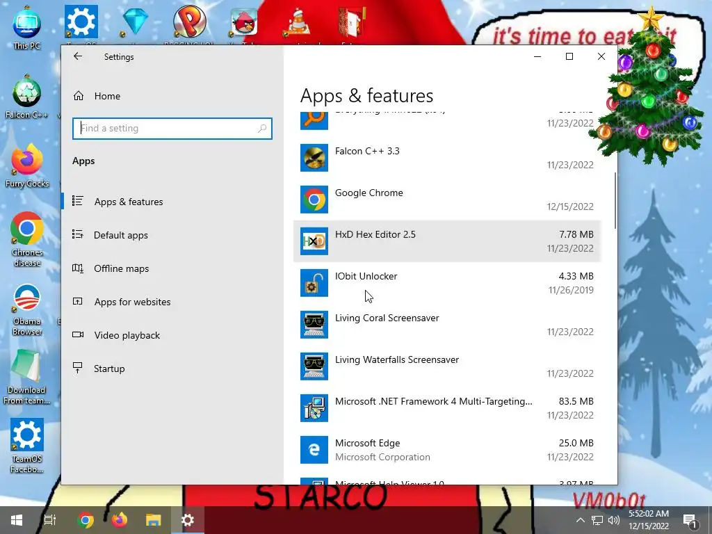Screen dimensions: 712x534
Task: Open the Peggle P desktop icon
Action: [x=189, y=23]
